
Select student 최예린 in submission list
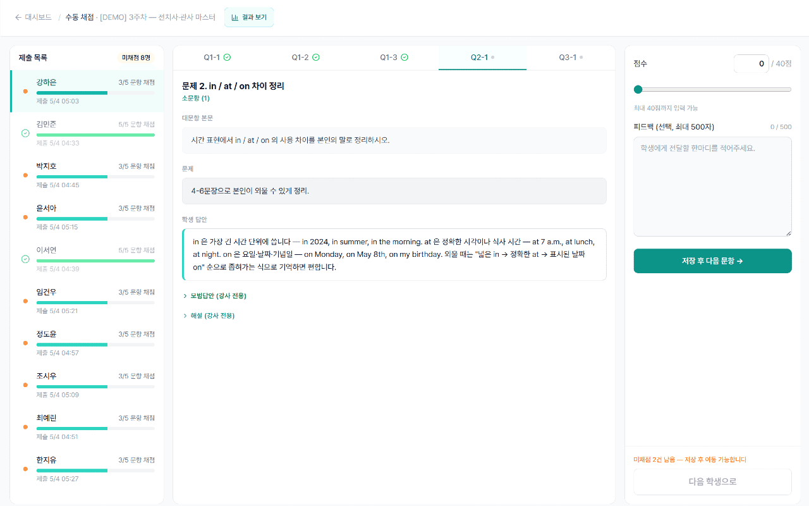click(x=87, y=428)
